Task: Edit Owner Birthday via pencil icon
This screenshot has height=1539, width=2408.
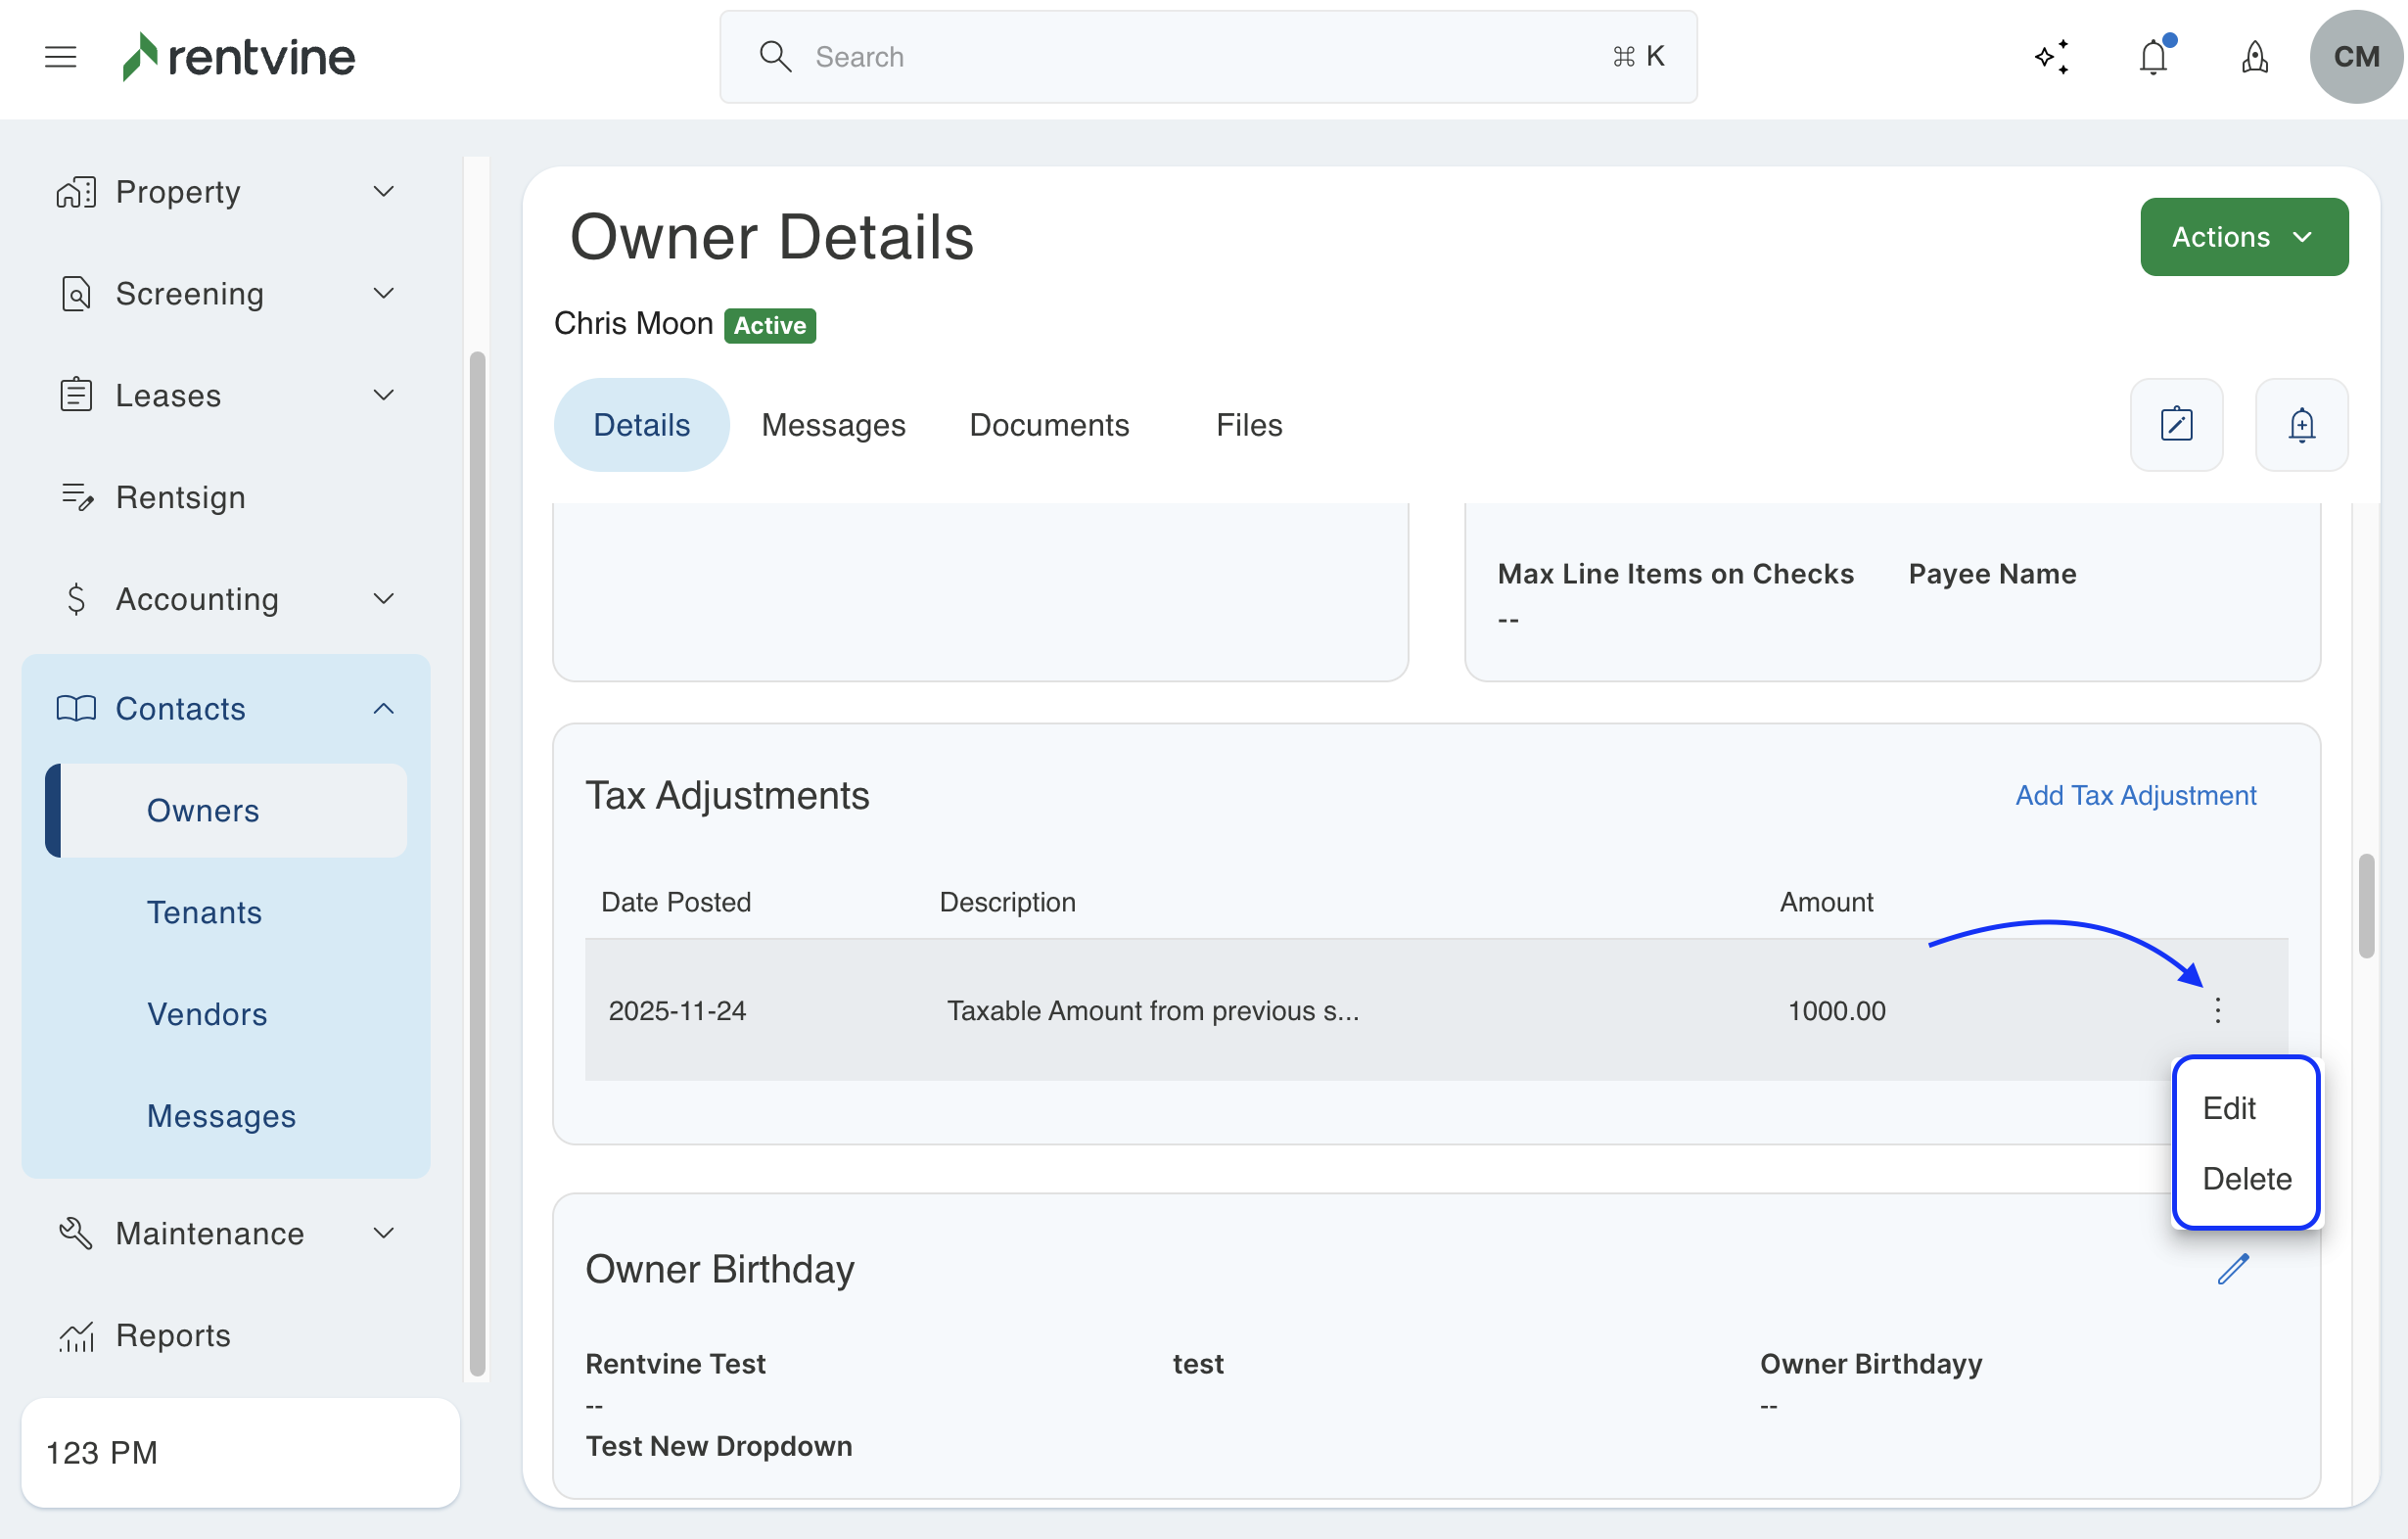Action: point(2232,1269)
